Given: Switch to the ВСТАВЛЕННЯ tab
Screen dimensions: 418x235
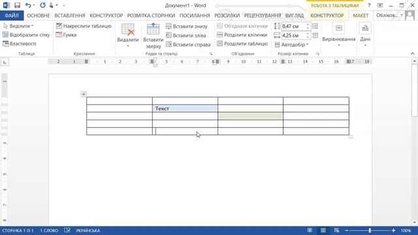Looking at the screenshot, I should pyautogui.click(x=70, y=16).
